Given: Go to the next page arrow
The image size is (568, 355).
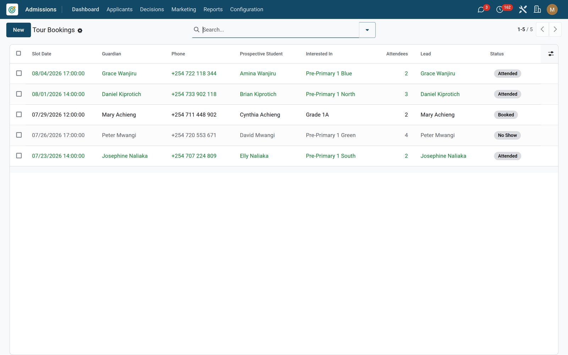Looking at the screenshot, I should [555, 29].
